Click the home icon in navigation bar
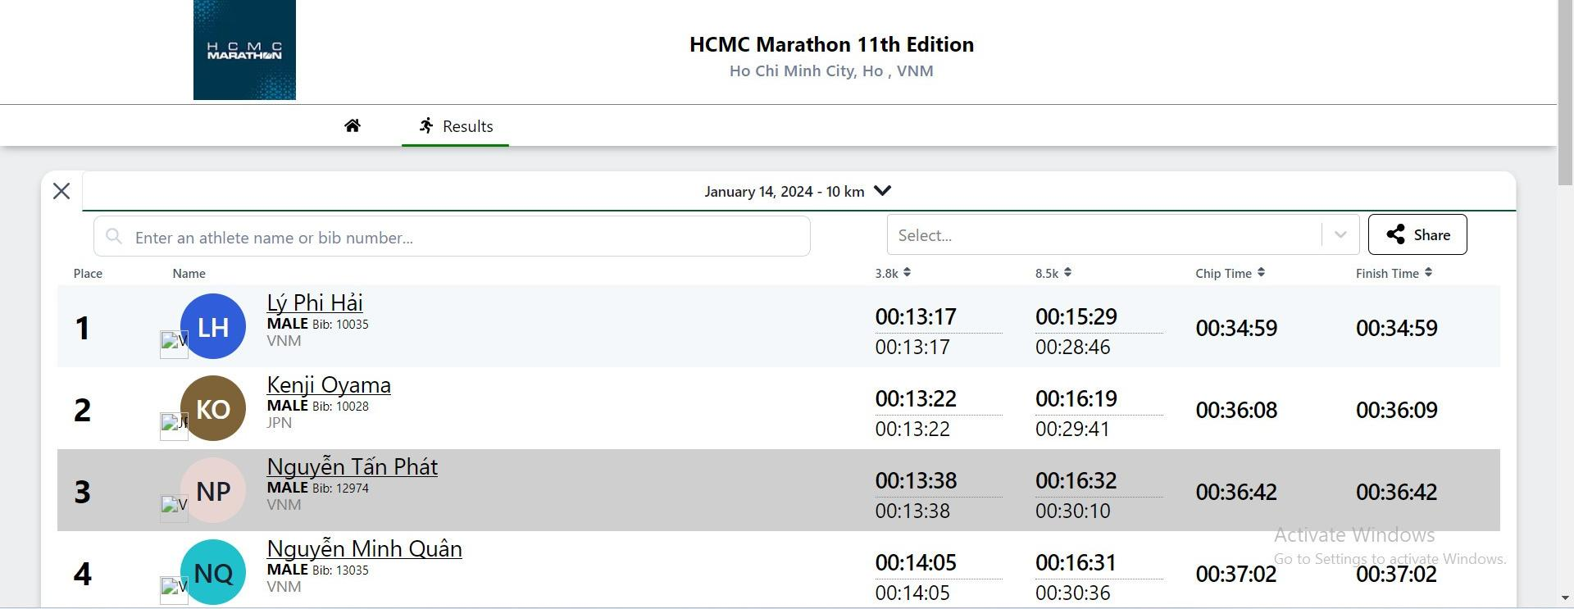The height and width of the screenshot is (609, 1574). 353,125
